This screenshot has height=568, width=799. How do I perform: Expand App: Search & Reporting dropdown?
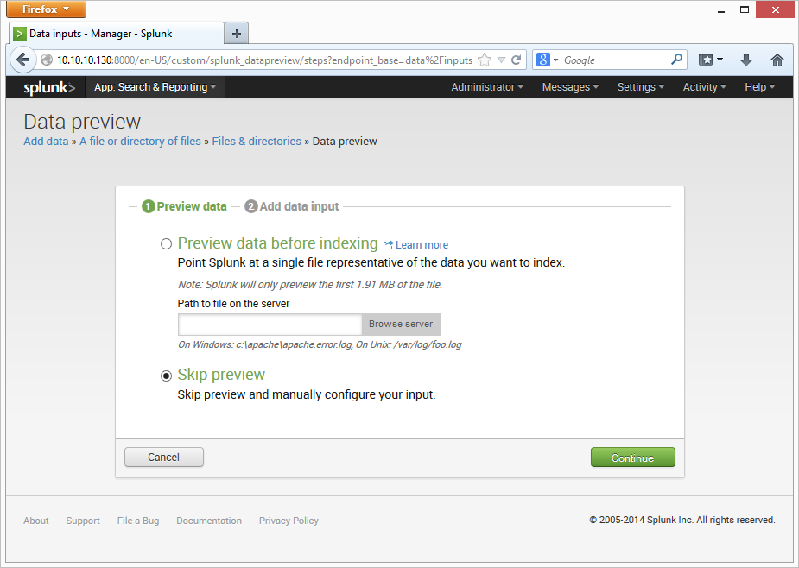(x=155, y=87)
